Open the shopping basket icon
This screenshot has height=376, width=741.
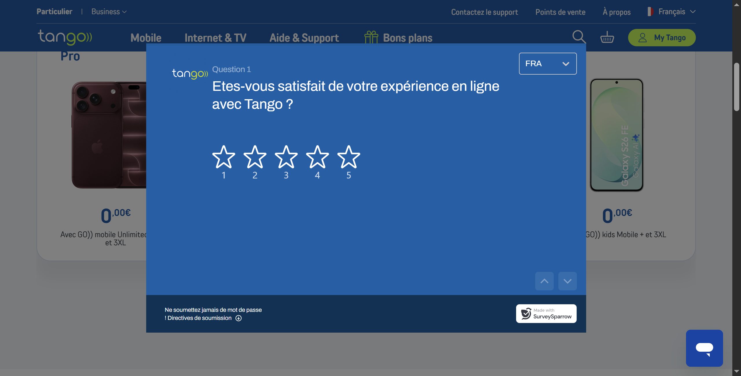coord(607,37)
